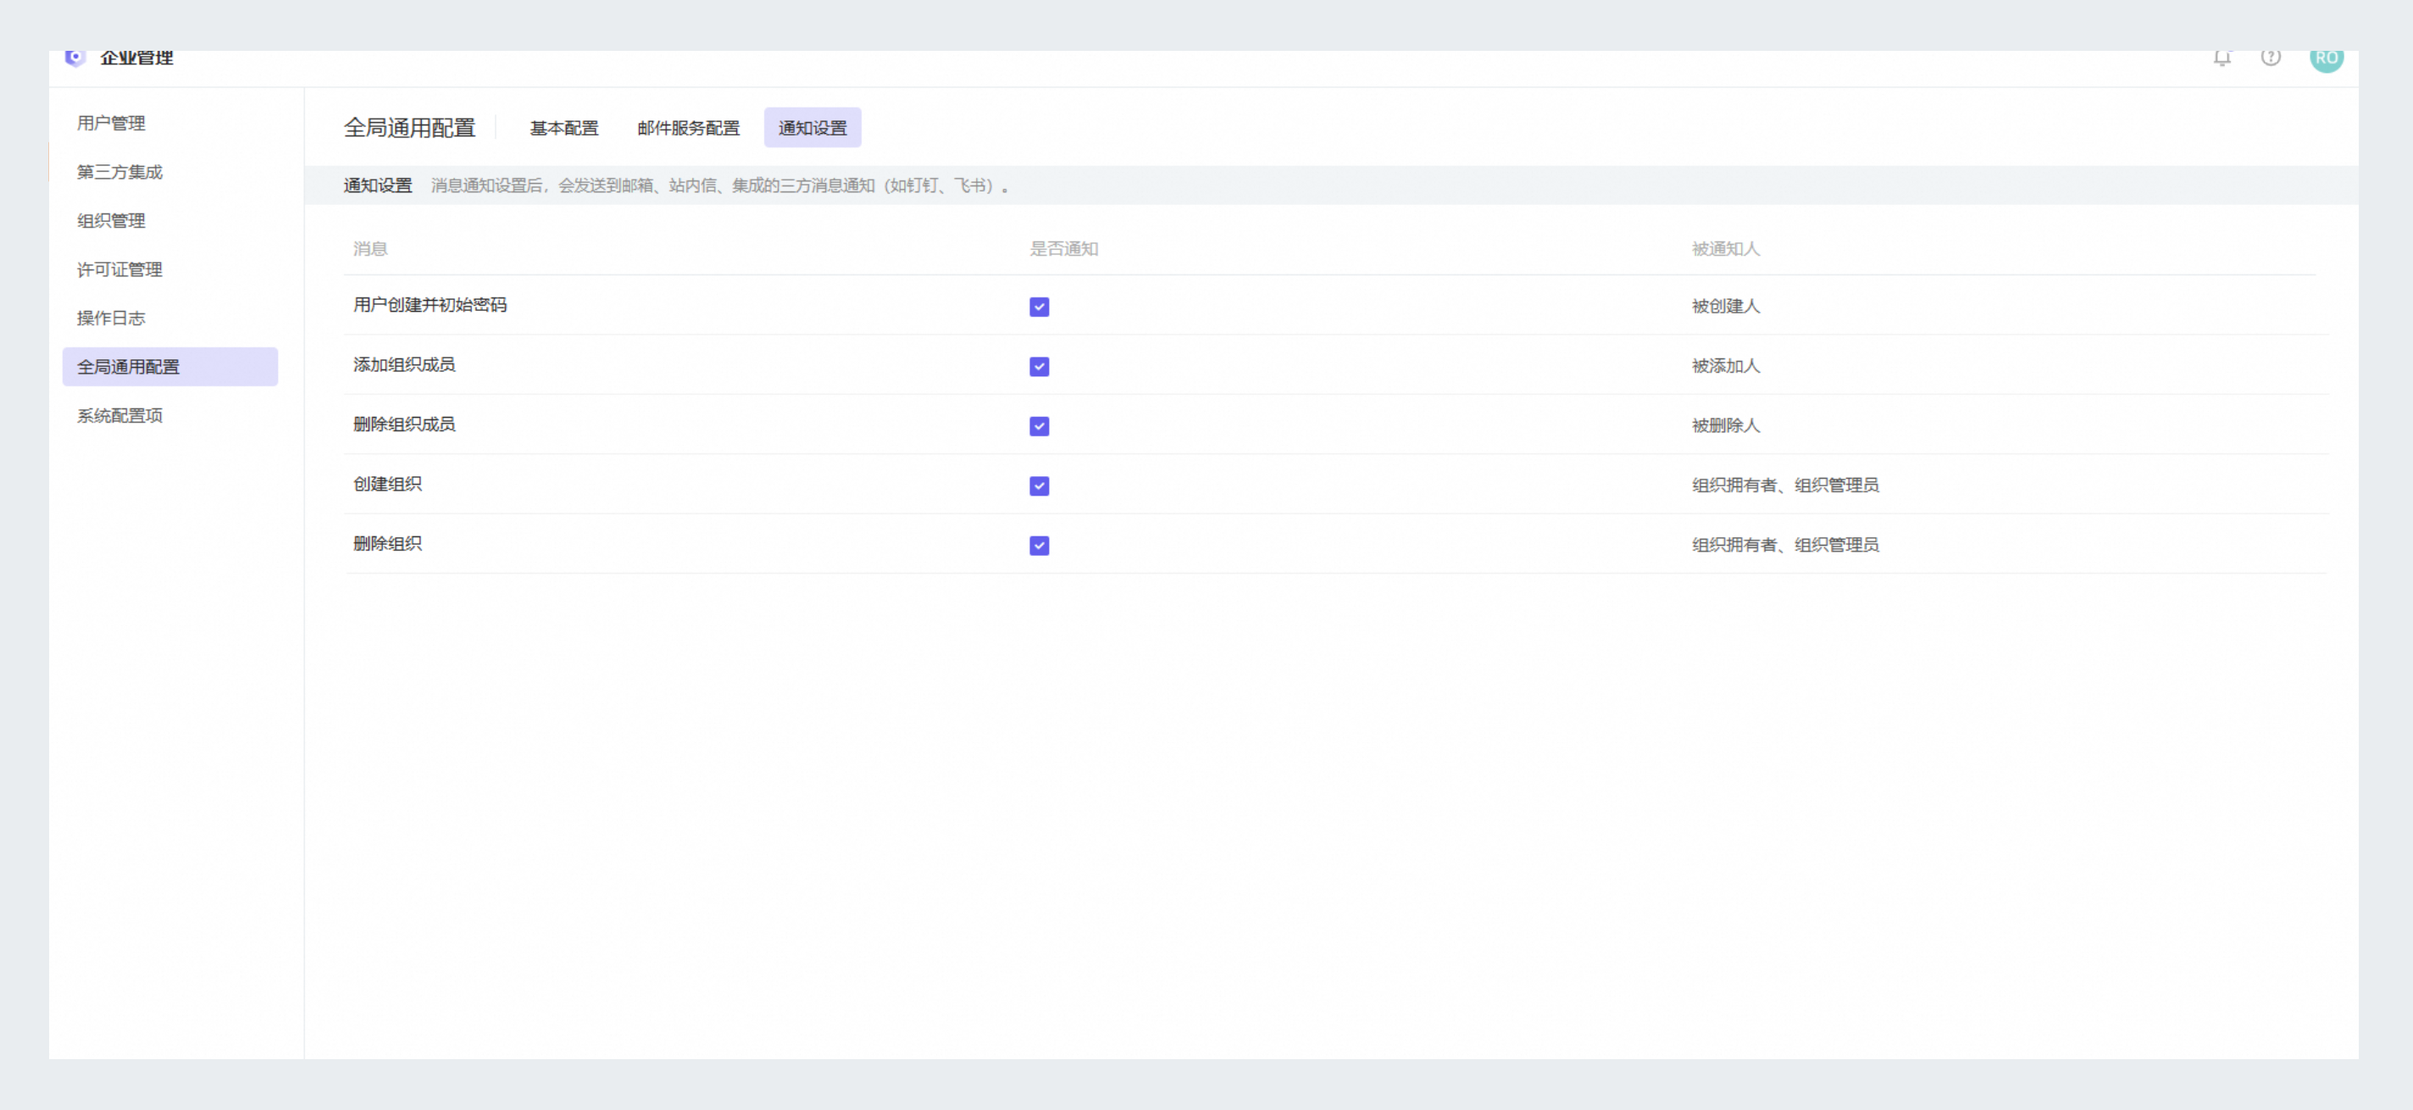
Task: Go to 组织管理 in the sidebar
Action: click(x=110, y=221)
